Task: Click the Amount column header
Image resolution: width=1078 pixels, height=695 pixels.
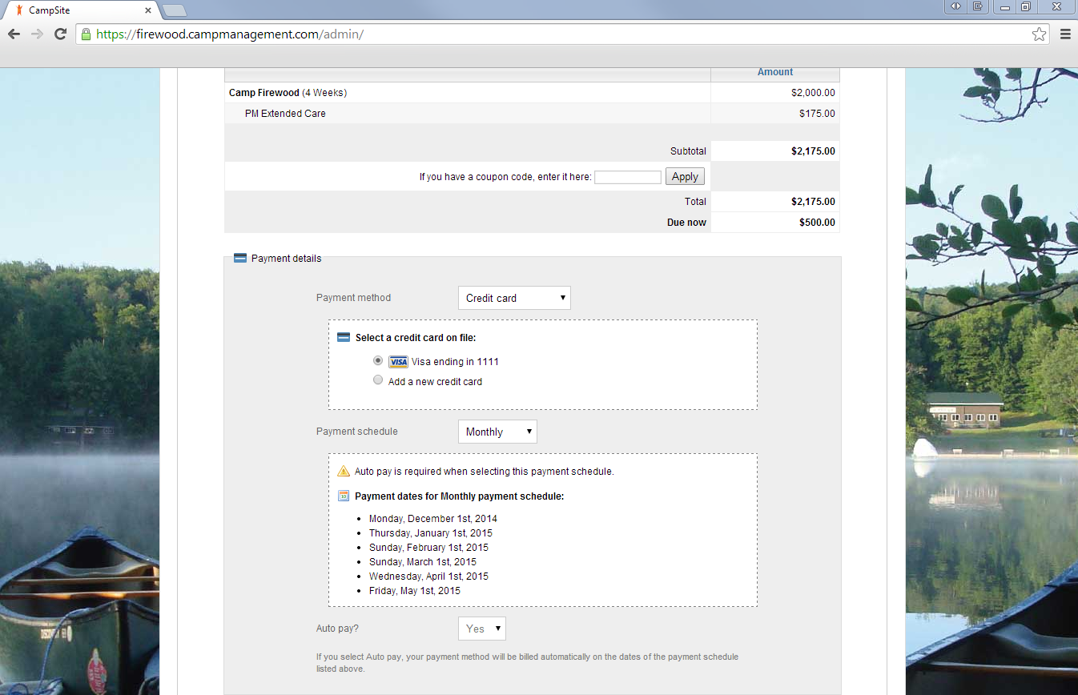Action: 775,72
